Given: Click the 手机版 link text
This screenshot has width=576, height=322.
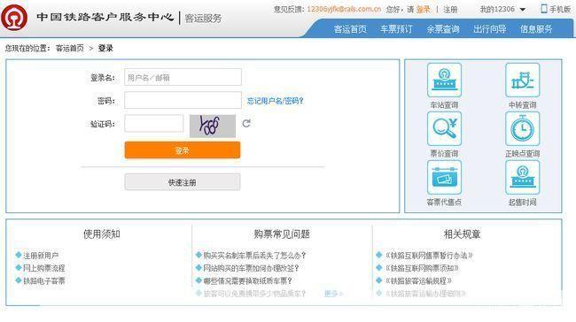Looking at the screenshot, I should (x=560, y=9).
